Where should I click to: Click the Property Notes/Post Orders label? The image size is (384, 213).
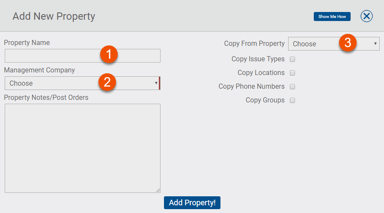(x=46, y=97)
